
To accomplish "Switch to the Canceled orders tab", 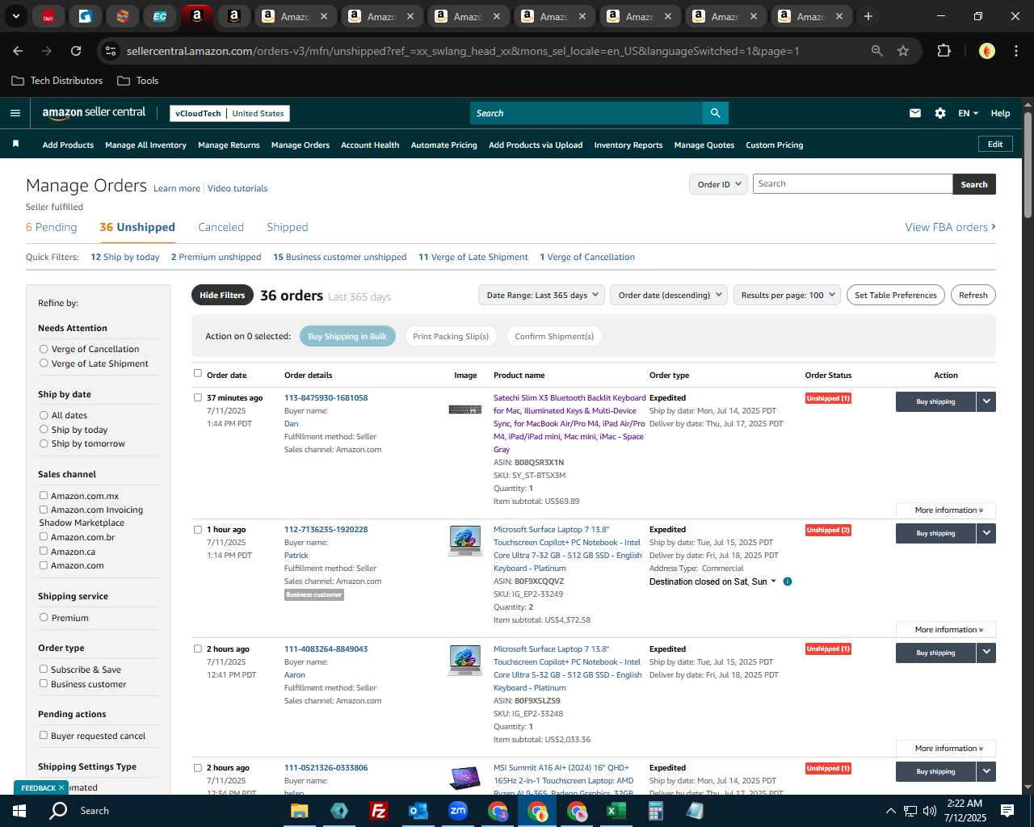I will tap(221, 227).
